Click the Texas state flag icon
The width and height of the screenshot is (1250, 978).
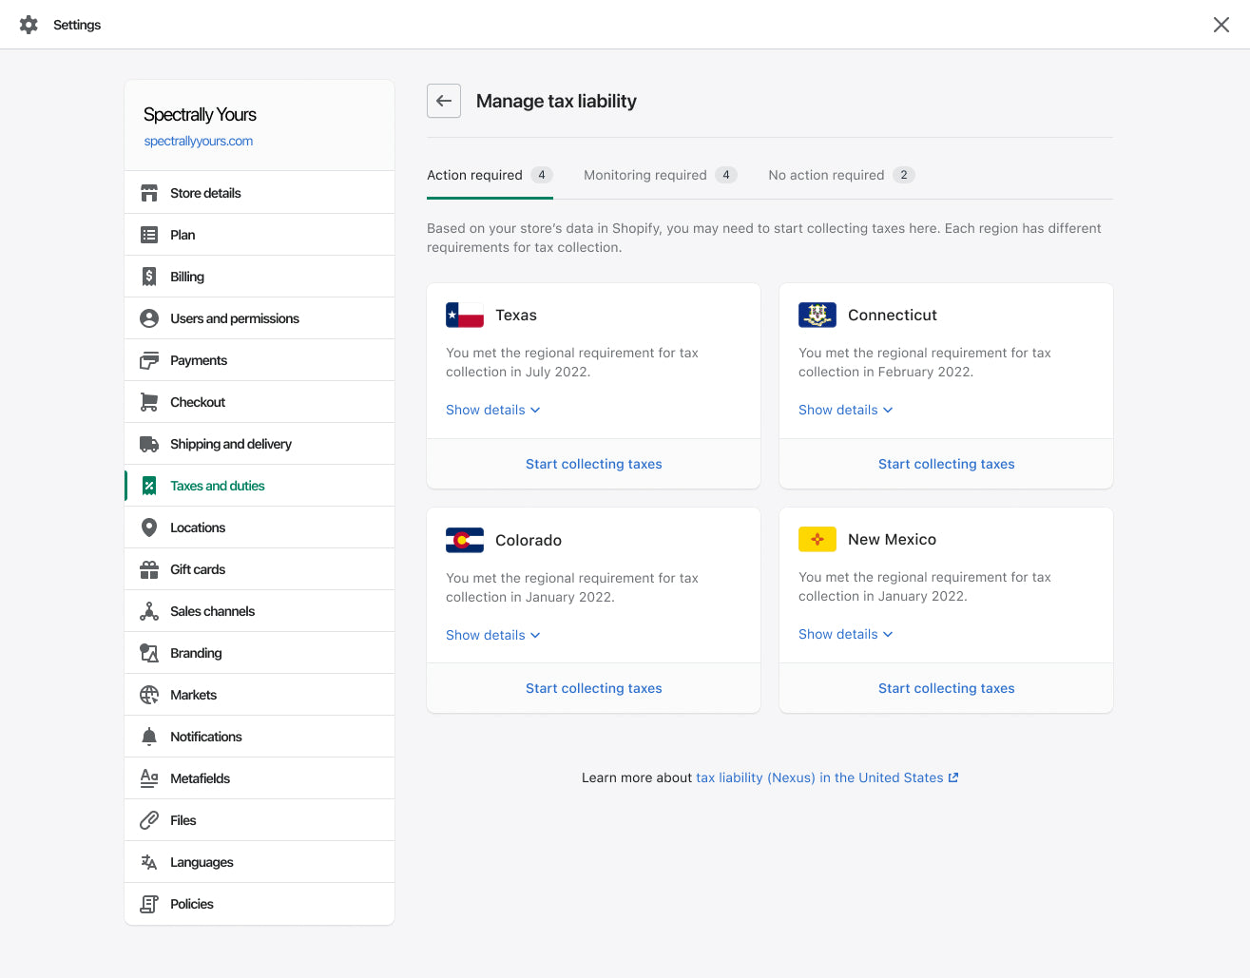pos(464,315)
